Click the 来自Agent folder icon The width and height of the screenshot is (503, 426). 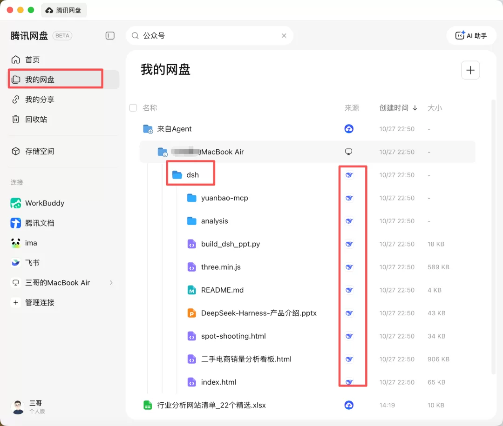(x=148, y=129)
